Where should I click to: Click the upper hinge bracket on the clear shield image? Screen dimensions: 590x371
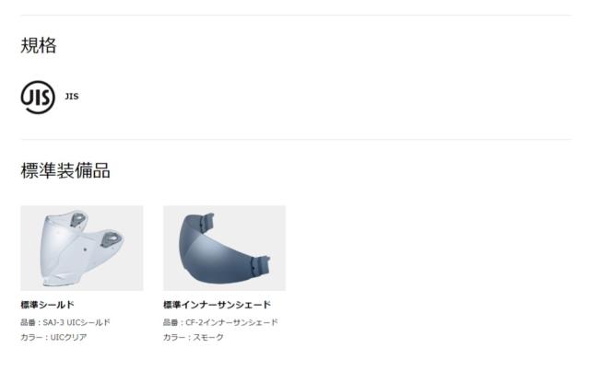coord(77,219)
